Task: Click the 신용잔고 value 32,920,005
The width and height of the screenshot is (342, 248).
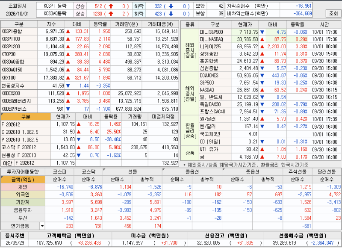Action: tap(208, 243)
